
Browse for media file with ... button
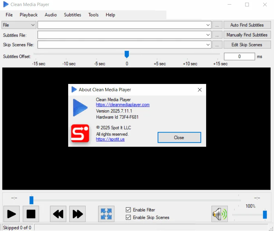coord(217,25)
